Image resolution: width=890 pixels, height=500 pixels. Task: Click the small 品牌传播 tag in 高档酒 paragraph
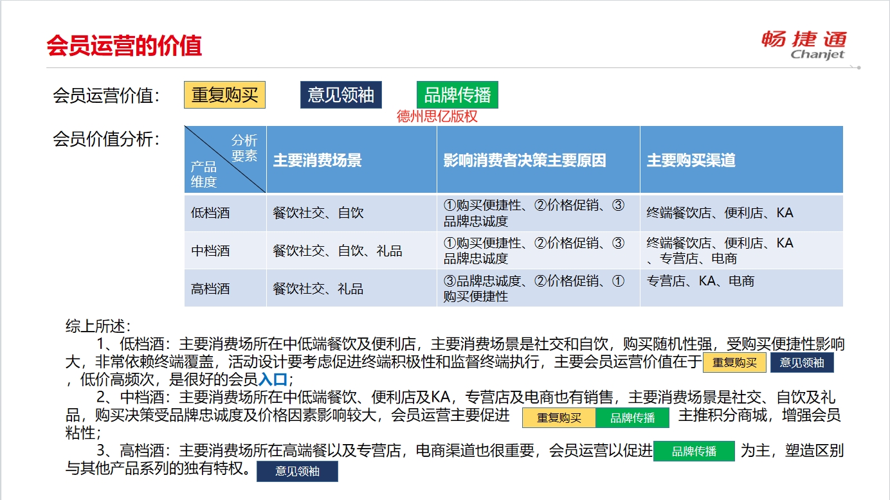694,451
